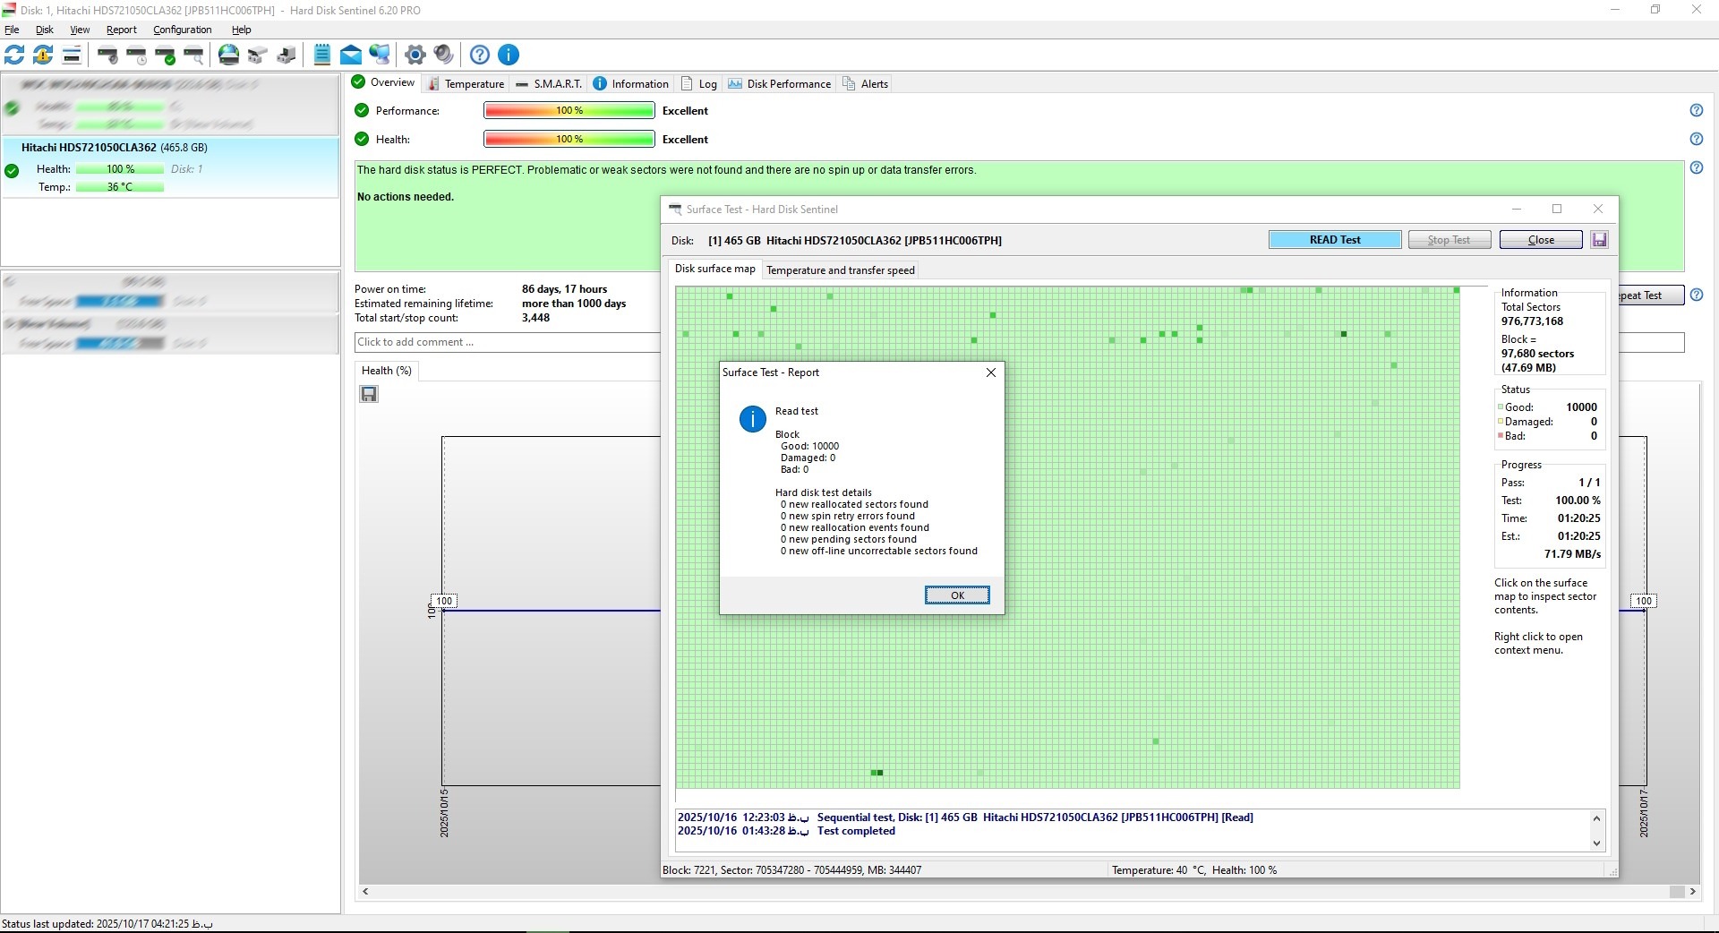Open the Configuration gear icon
The width and height of the screenshot is (1719, 933).
pyautogui.click(x=415, y=55)
